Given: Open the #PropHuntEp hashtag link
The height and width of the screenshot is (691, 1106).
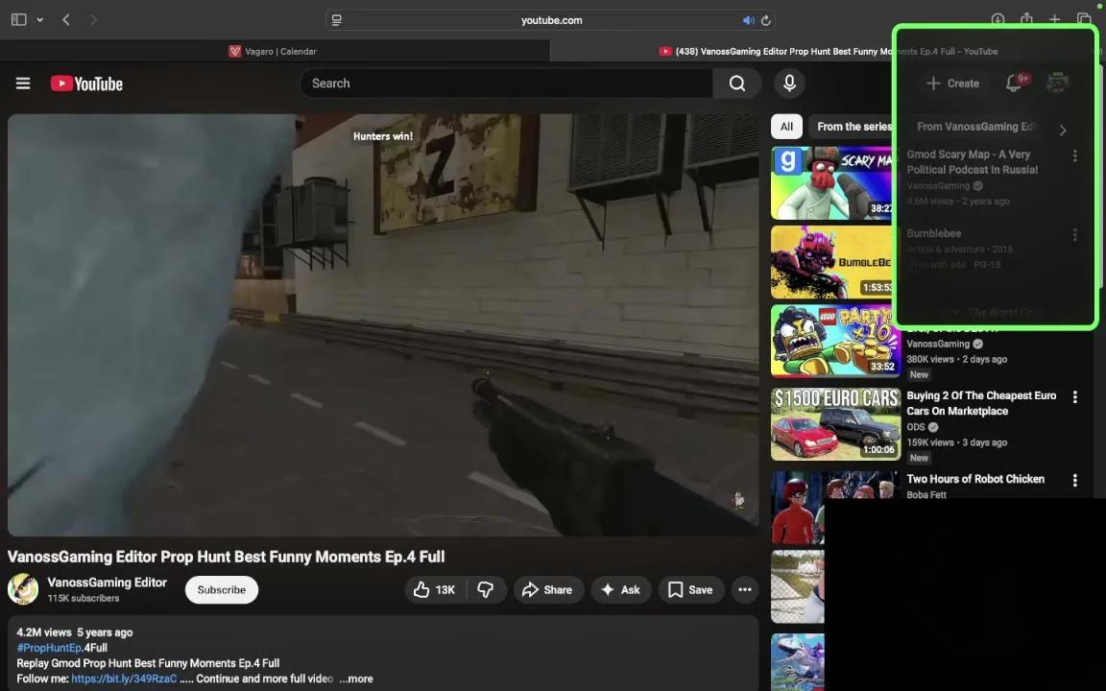Looking at the screenshot, I should pyautogui.click(x=49, y=647).
